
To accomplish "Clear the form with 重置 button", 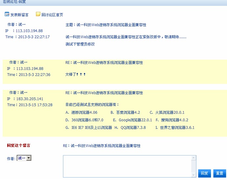I will click(x=219, y=173).
